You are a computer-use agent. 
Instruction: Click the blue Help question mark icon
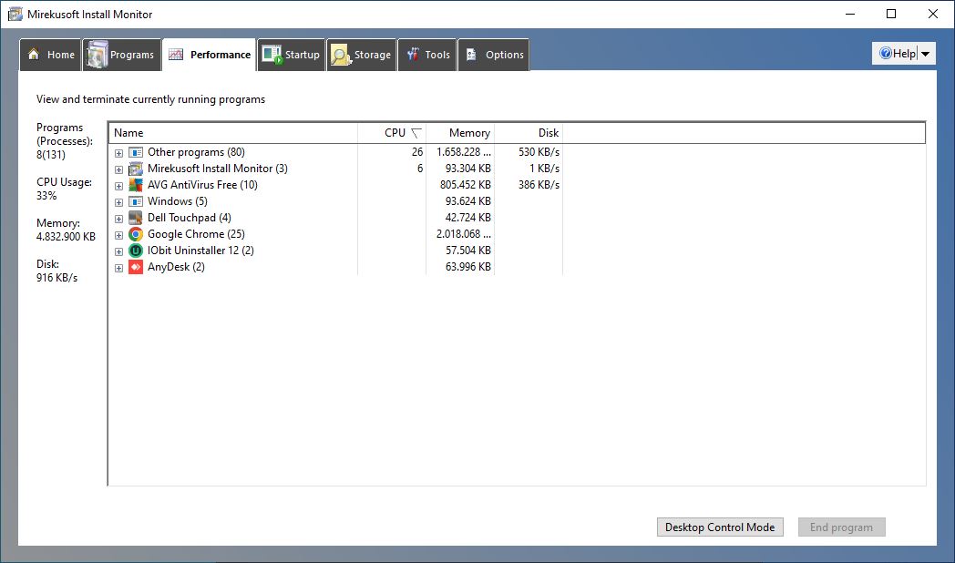(886, 54)
